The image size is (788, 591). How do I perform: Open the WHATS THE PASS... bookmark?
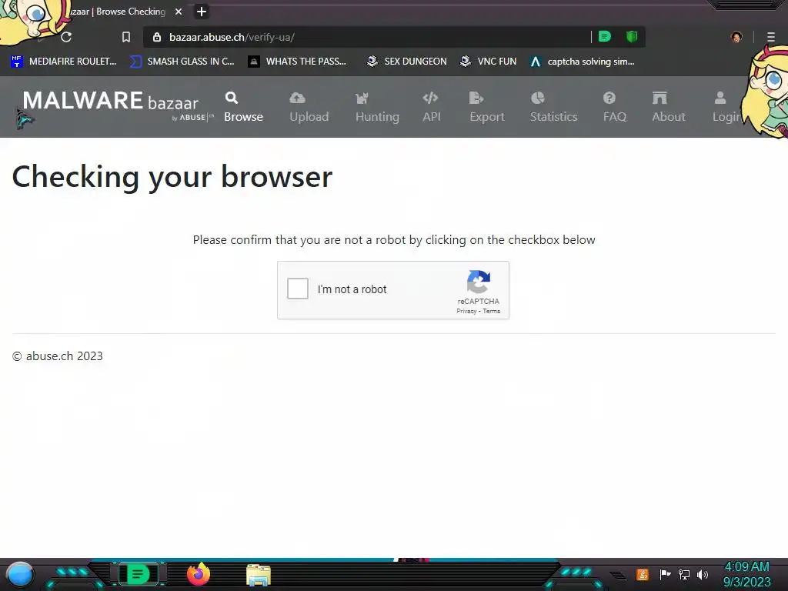click(297, 62)
